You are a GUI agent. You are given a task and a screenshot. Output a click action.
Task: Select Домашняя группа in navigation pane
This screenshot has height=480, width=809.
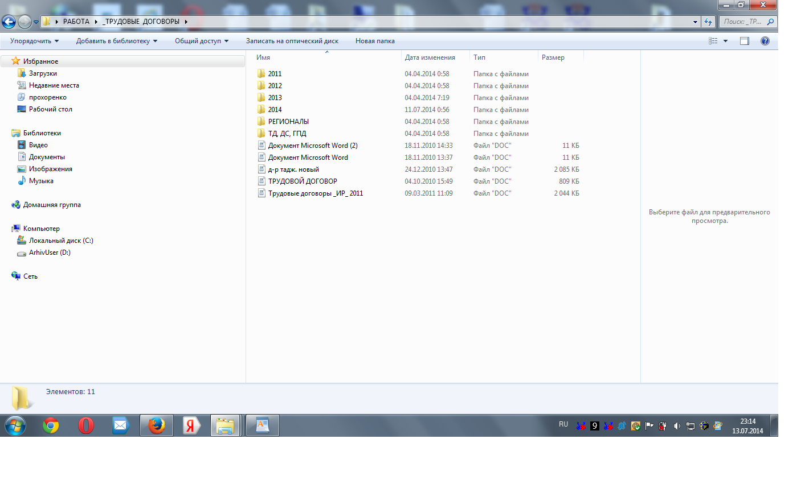coord(52,205)
